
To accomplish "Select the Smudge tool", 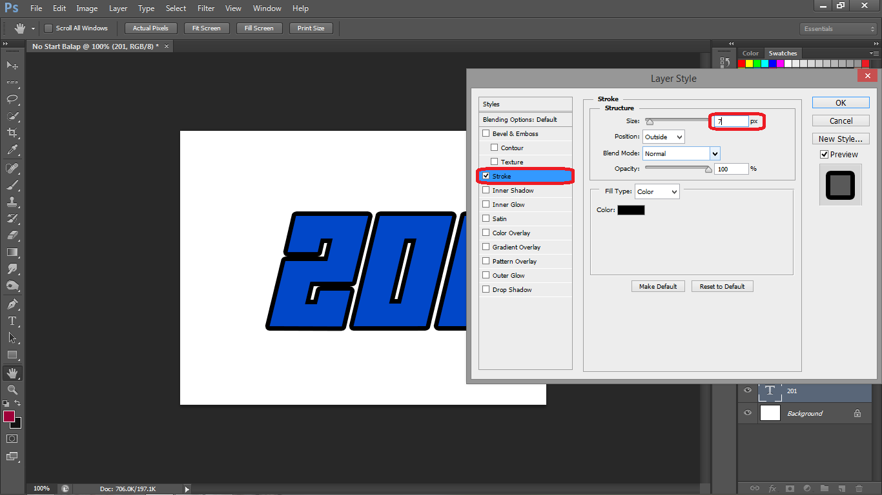I will pos(12,269).
